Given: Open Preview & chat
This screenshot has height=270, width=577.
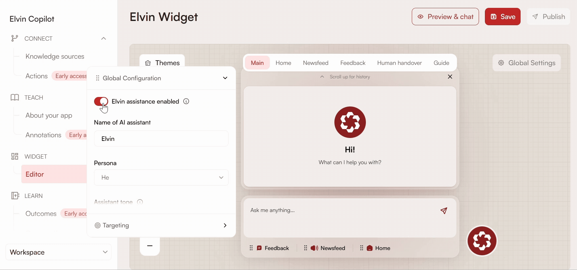Looking at the screenshot, I should [x=445, y=17].
